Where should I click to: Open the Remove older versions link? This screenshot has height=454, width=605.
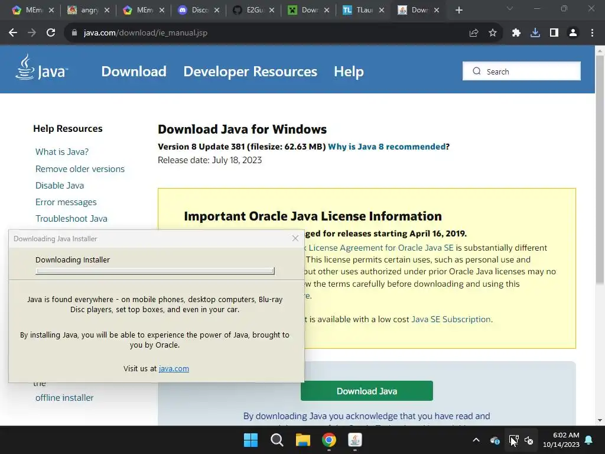pos(80,168)
